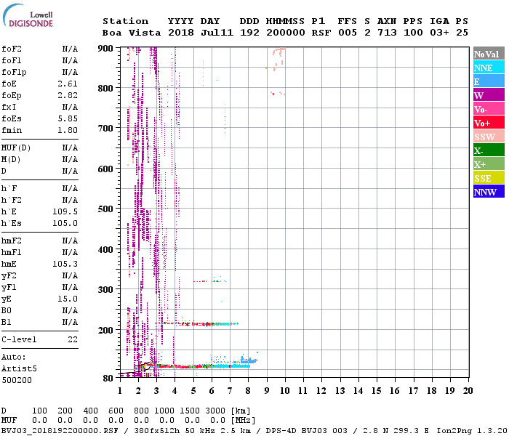The image size is (509, 436).
Task: Click the M(D) parameter label
Action: click(11, 160)
